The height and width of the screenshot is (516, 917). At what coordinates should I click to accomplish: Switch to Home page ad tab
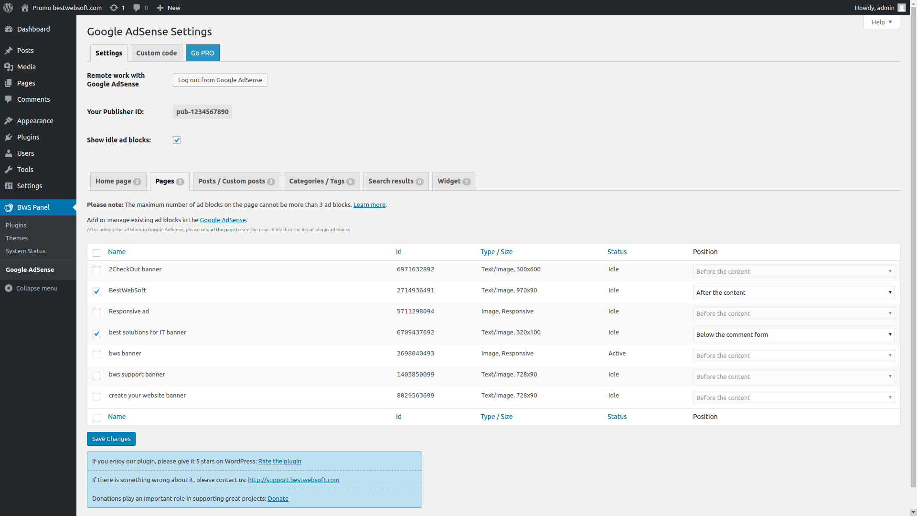tap(118, 181)
